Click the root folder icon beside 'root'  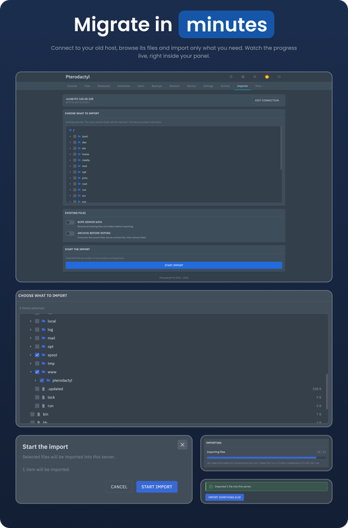point(79,184)
